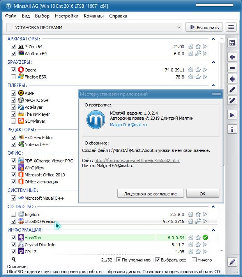Click scroll up arrow of program list
Viewport: 242px width, 277px height.
point(221,38)
